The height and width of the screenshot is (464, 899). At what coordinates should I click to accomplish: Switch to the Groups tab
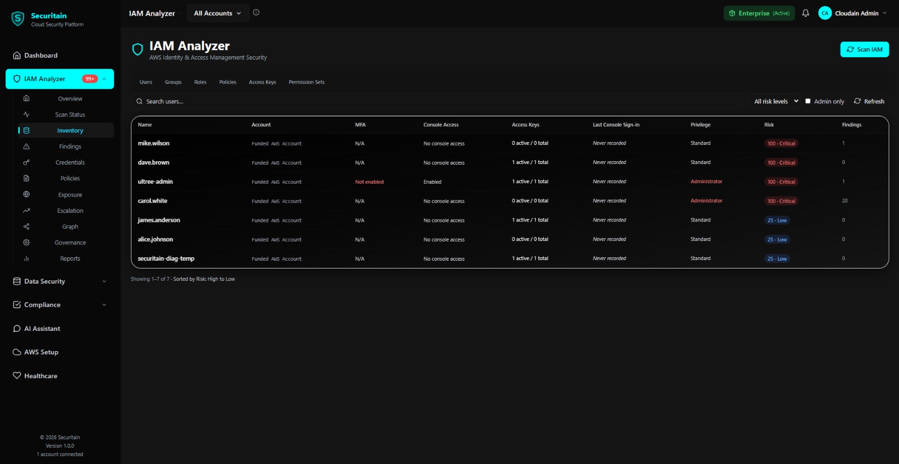coord(173,82)
